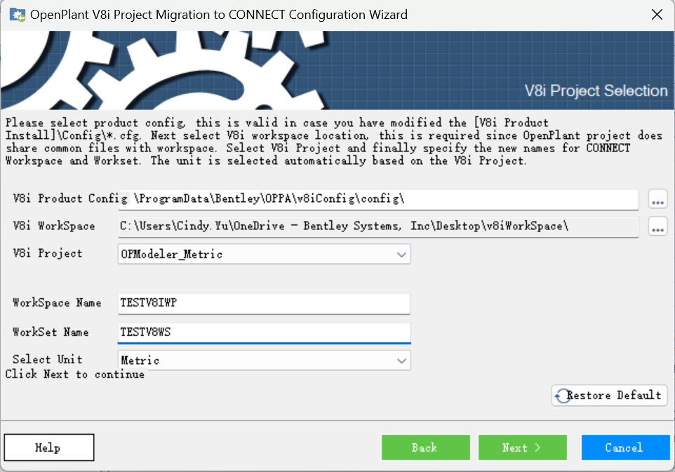Click the V8i WorkSpace path field
Viewport: 675px width, 472px height.
point(378,227)
